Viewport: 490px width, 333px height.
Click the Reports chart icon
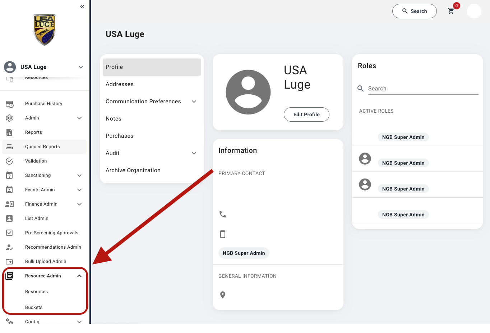point(10,132)
